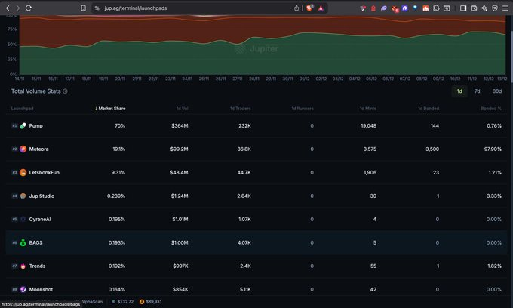Screen dimensions: 513x308
Task: Click the Moonshot purple logo icon
Action: coord(23,289)
